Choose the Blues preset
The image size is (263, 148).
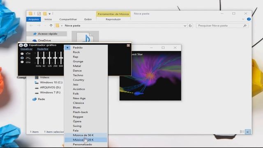[x=86, y=108]
